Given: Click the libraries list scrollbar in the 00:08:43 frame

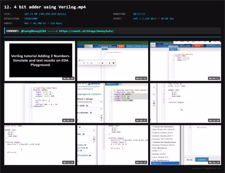Looking at the screenshot, I should 101,118.
